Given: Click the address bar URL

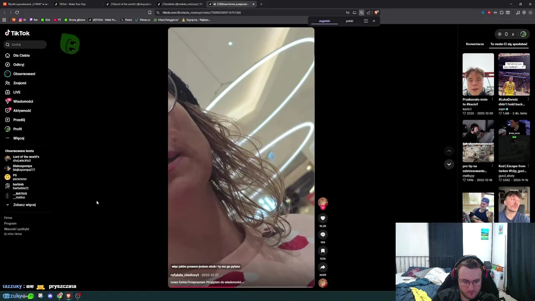Looking at the screenshot, I should 201,13.
